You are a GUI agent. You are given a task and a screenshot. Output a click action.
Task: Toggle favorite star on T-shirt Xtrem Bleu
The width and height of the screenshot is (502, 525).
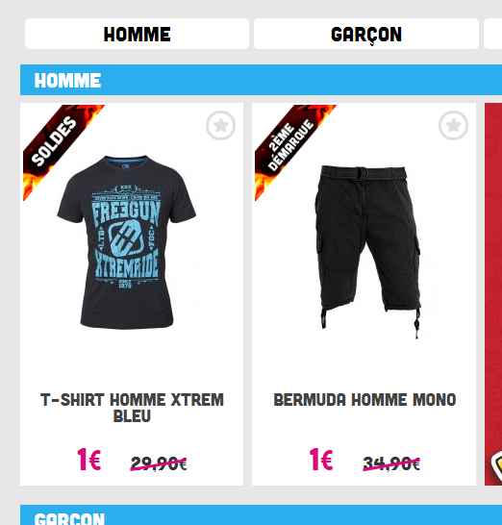point(220,125)
